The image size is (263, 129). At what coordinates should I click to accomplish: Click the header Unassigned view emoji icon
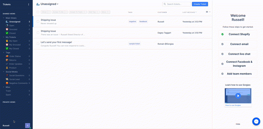(38, 4)
